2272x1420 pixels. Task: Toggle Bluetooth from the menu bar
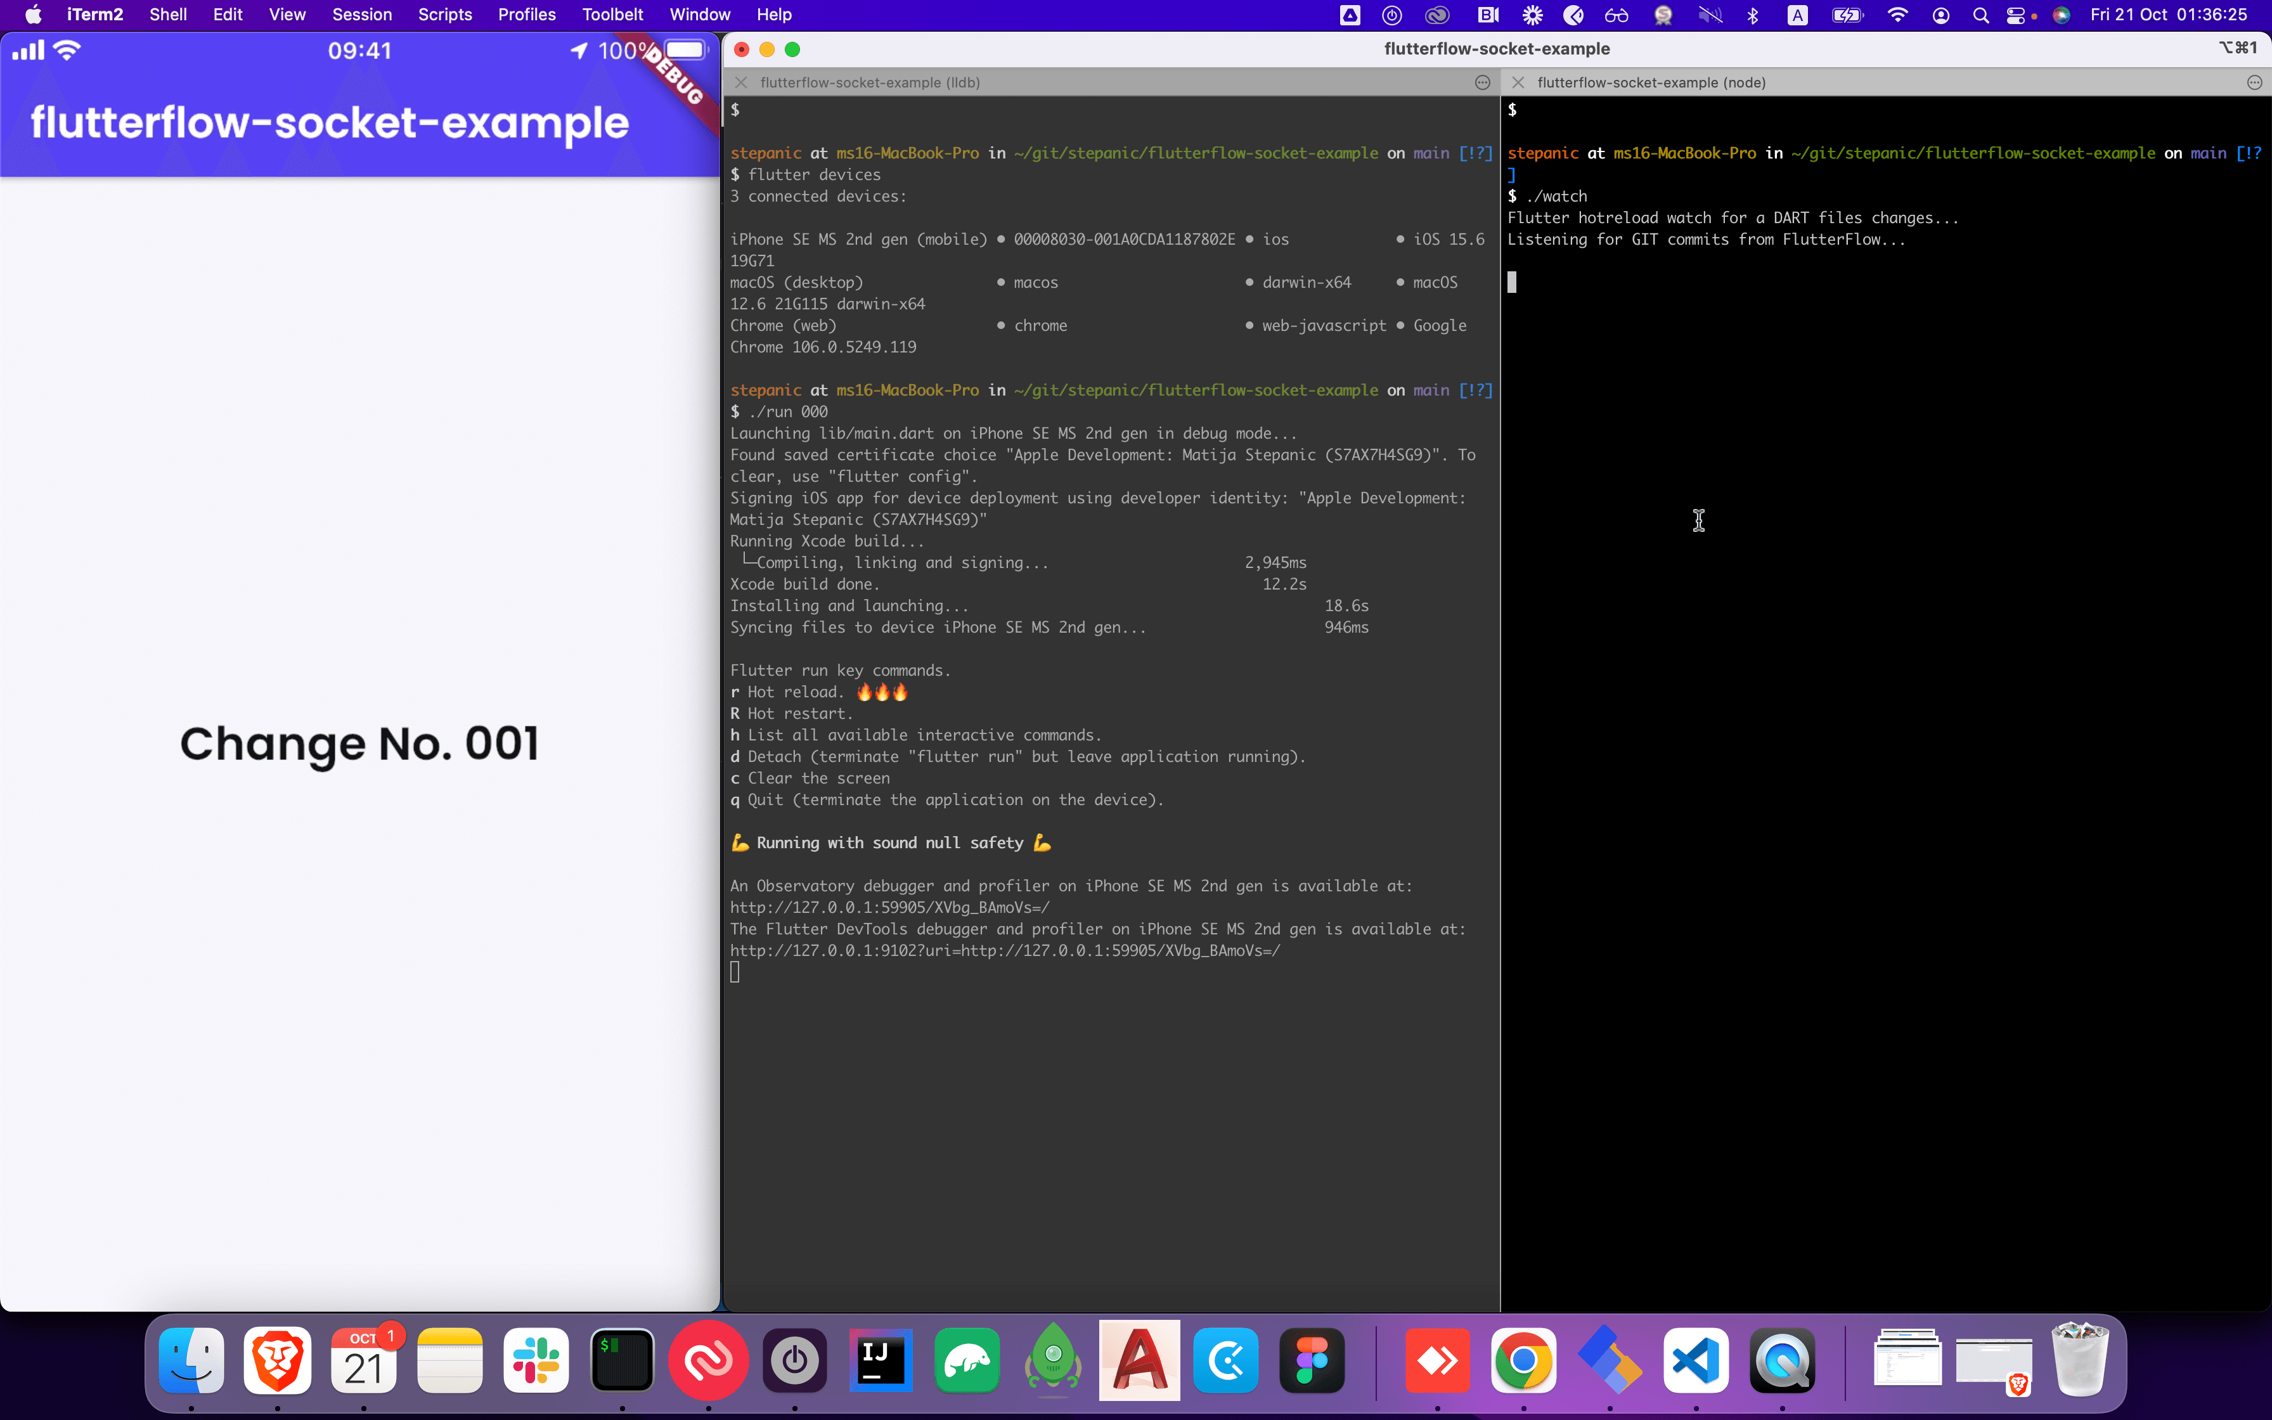click(x=1752, y=15)
